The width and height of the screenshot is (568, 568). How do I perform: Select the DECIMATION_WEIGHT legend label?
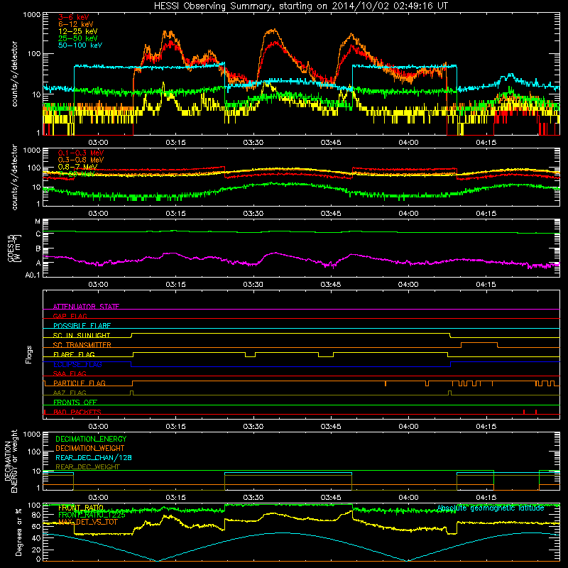[x=90, y=448]
